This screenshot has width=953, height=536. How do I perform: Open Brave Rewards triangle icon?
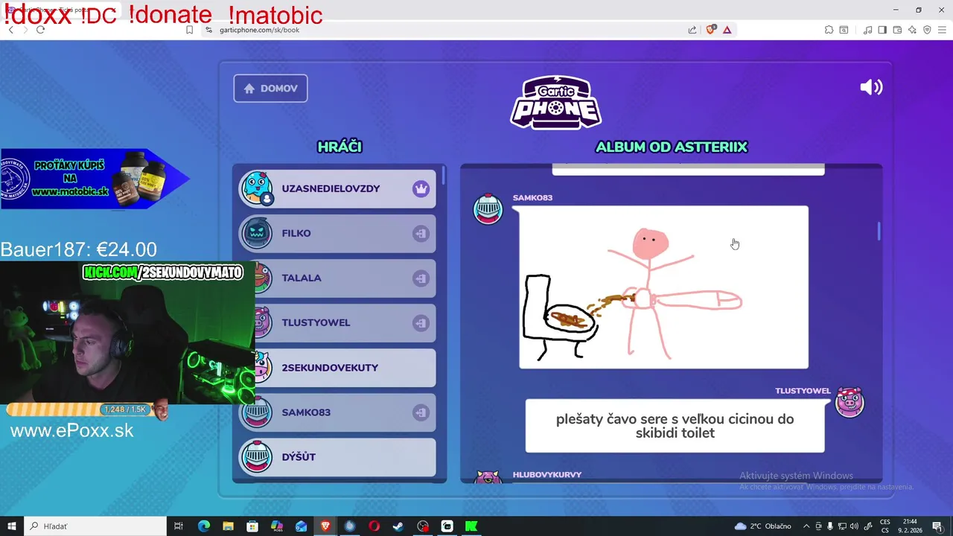[727, 30]
